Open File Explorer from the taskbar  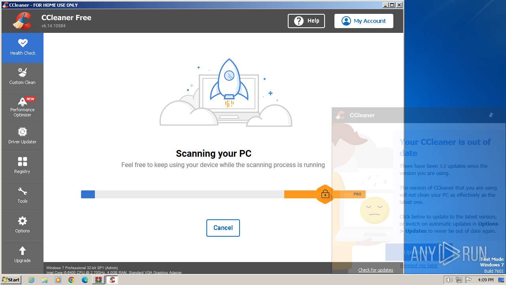45,280
